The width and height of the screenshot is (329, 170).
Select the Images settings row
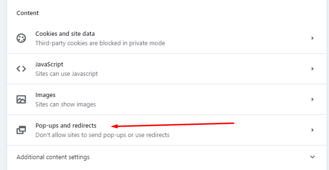[167, 99]
